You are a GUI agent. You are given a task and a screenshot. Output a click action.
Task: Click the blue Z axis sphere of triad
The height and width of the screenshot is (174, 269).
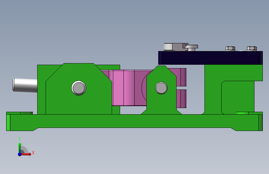pos(20,154)
